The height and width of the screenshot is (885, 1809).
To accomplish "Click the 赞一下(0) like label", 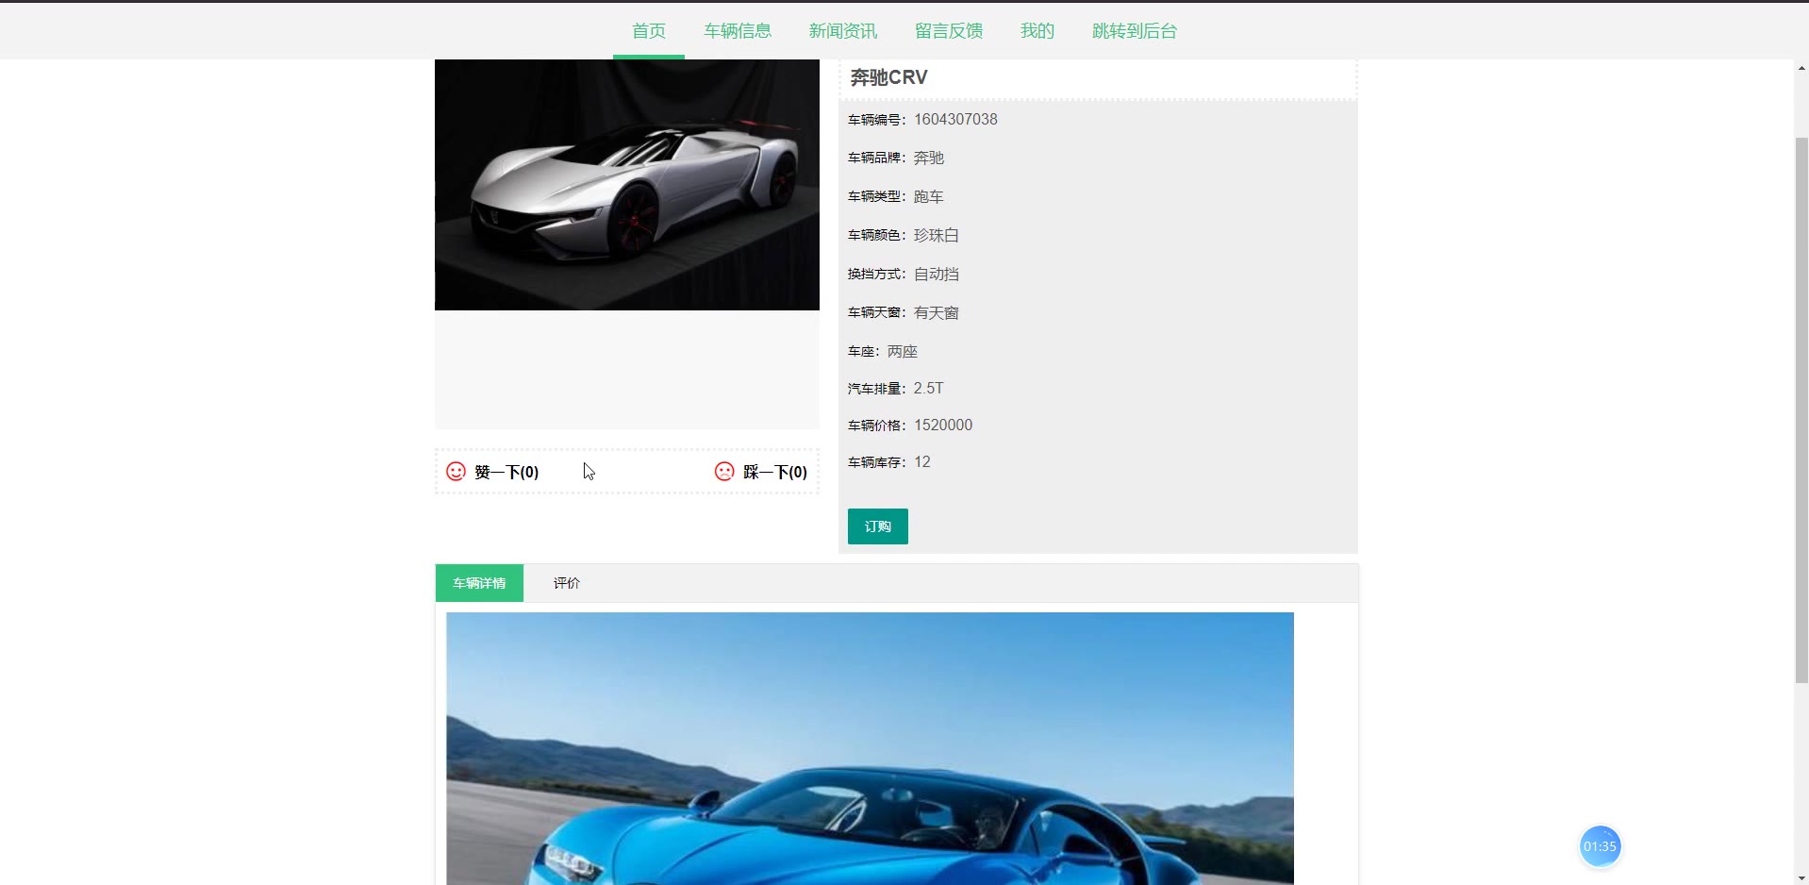I will 506,473.
